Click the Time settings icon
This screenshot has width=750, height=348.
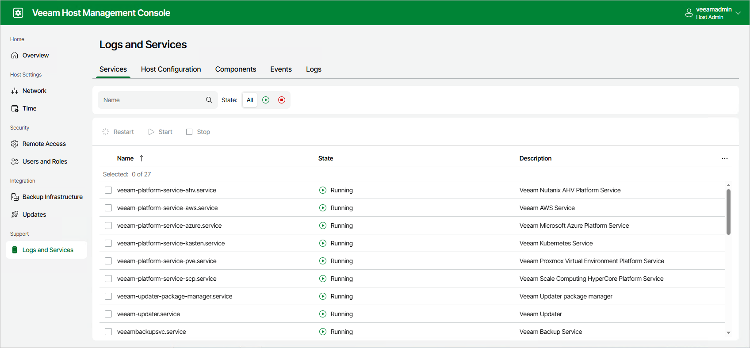pos(15,108)
